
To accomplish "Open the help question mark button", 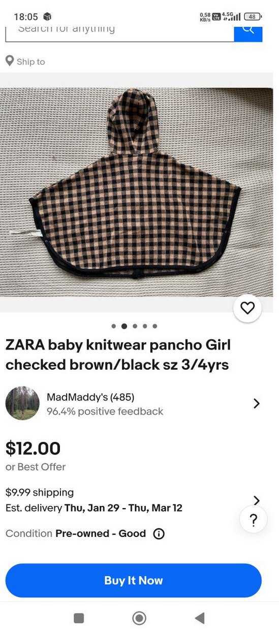I will (x=254, y=519).
